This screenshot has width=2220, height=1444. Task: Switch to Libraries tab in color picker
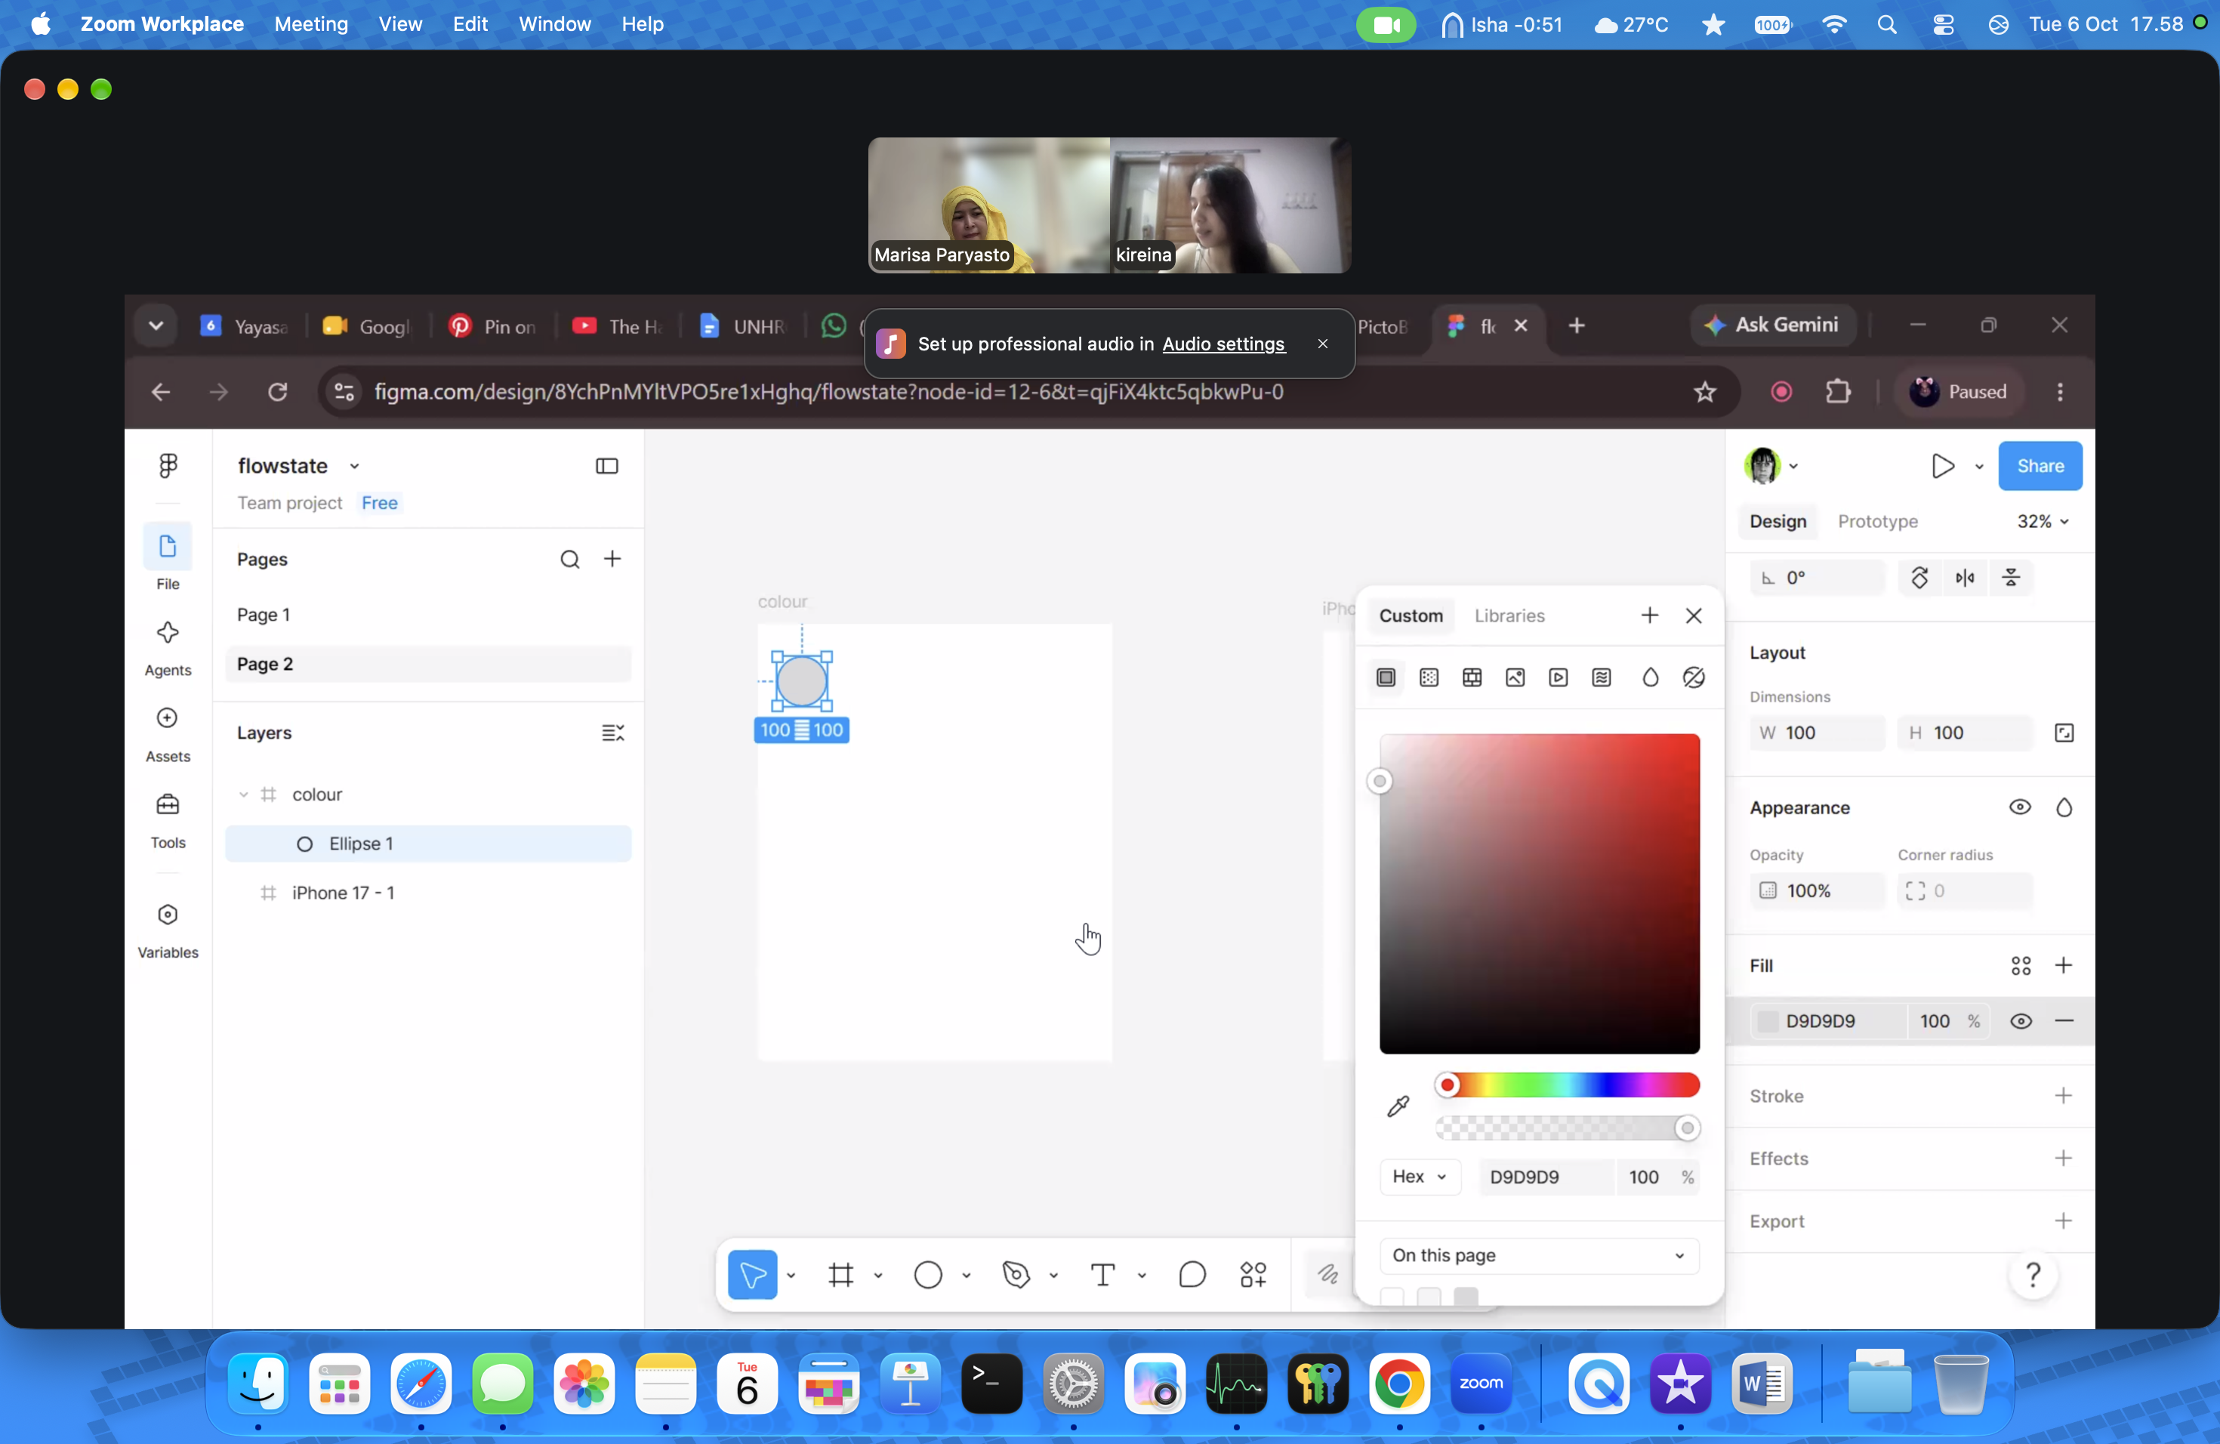point(1509,616)
